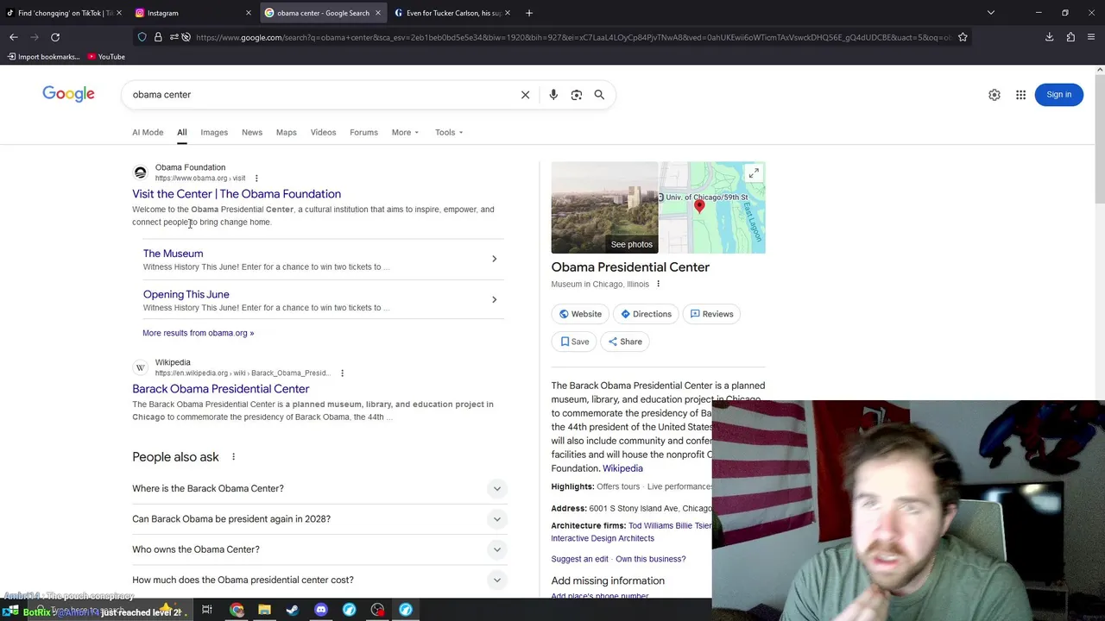The image size is (1105, 621).
Task: Get Directions to Obama Presidential Center
Action: click(646, 314)
